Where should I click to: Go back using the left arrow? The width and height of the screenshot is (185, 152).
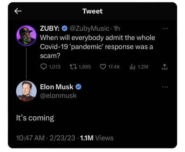(x=18, y=11)
